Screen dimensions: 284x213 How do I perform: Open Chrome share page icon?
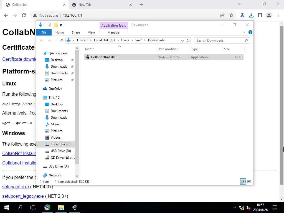tap(222, 16)
